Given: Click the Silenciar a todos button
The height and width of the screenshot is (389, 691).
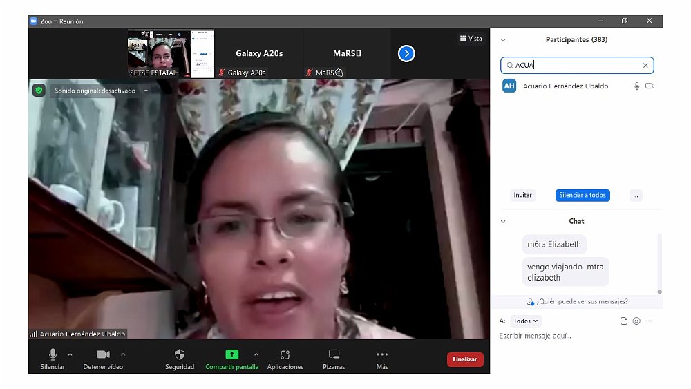Looking at the screenshot, I should (583, 196).
